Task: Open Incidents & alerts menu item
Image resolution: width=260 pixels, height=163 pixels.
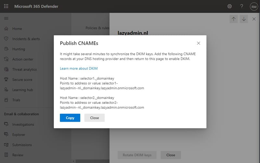Action: click(26, 39)
